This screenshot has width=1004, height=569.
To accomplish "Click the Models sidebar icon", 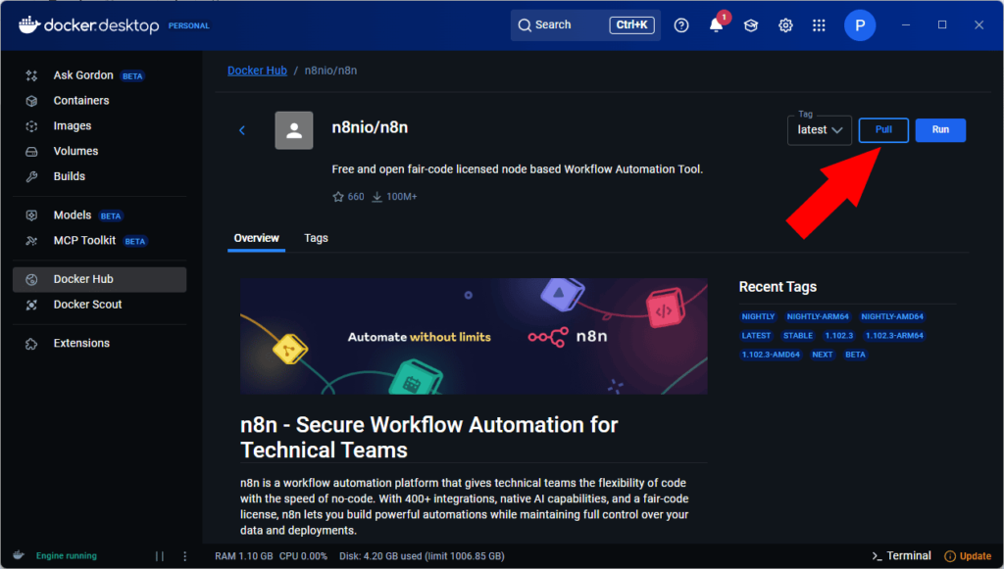I will pos(31,215).
